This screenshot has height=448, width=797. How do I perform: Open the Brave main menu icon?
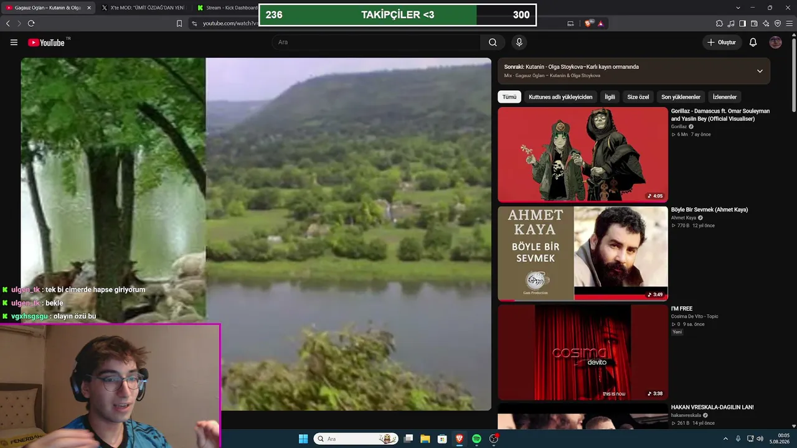tap(789, 24)
